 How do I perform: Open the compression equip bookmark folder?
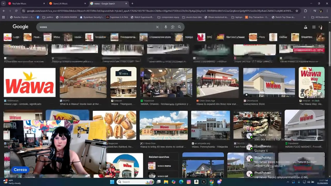[x=168, y=17]
